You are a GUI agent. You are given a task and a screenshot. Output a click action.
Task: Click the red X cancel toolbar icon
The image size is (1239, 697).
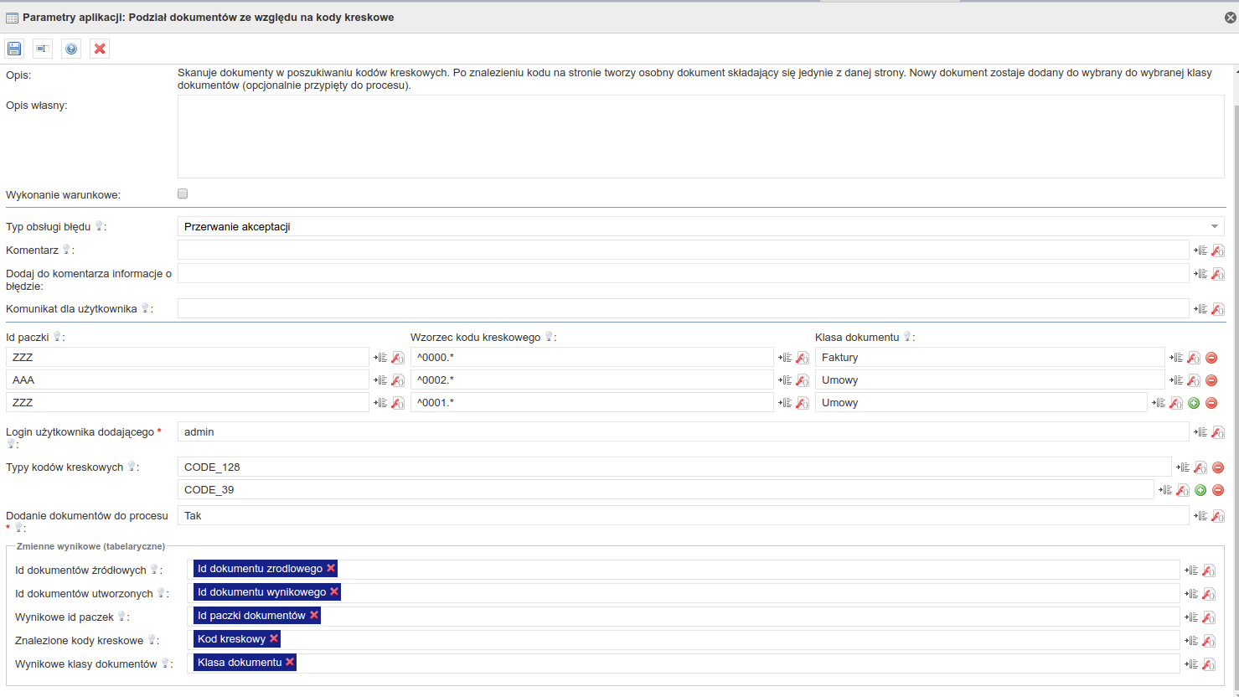tap(100, 49)
